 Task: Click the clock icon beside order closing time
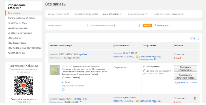(144, 71)
